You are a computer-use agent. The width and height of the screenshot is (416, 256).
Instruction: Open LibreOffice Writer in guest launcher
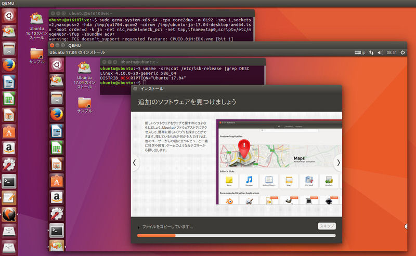57,131
